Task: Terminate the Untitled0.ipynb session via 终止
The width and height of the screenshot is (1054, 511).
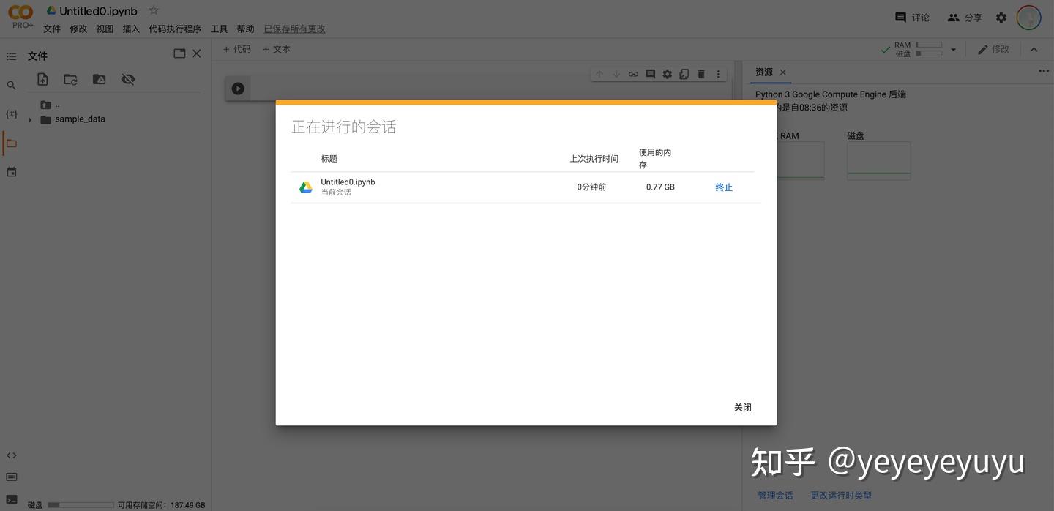Action: pos(723,186)
